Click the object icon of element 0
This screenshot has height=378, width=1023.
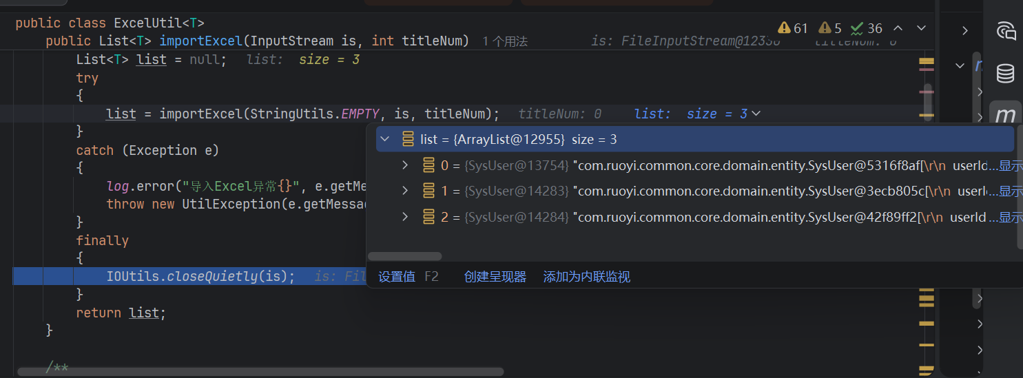coord(428,165)
